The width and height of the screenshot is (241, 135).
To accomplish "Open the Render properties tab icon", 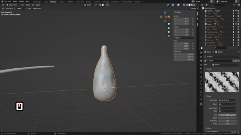I will 201,57.
